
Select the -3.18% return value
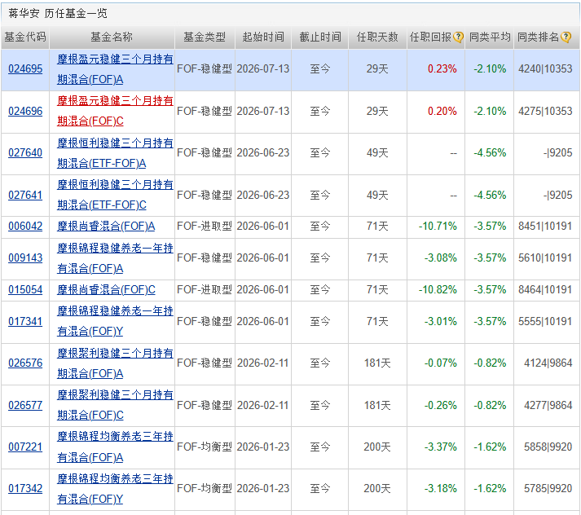[x=441, y=488]
